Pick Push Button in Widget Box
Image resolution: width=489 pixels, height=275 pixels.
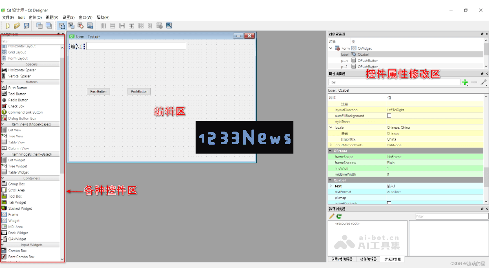(x=18, y=88)
